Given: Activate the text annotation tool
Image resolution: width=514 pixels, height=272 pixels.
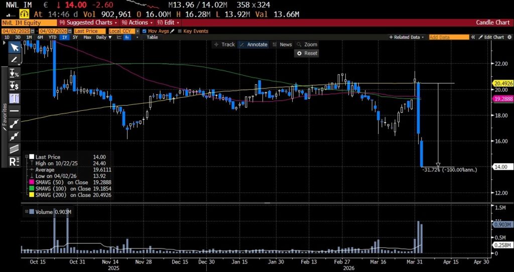Looking at the screenshot, I should (15, 98).
